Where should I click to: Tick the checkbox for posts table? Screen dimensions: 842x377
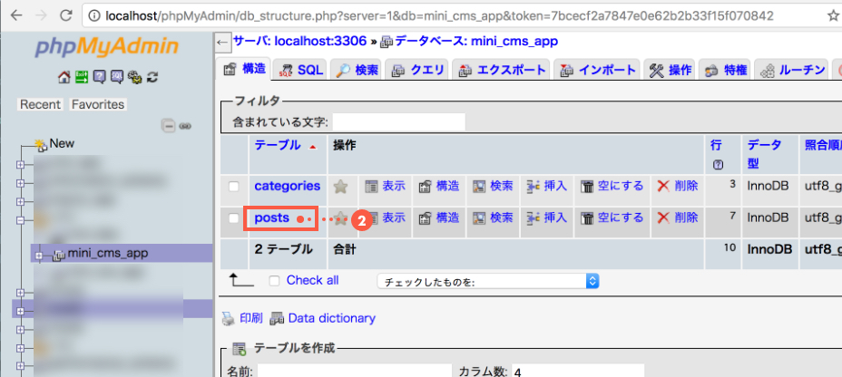(x=234, y=218)
